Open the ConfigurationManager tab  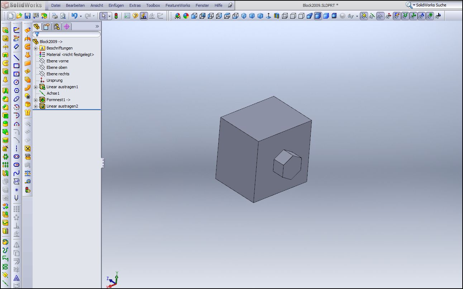pos(57,26)
